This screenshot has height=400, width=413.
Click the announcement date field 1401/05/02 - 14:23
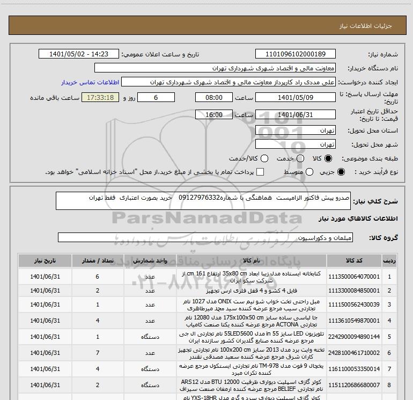[79, 54]
